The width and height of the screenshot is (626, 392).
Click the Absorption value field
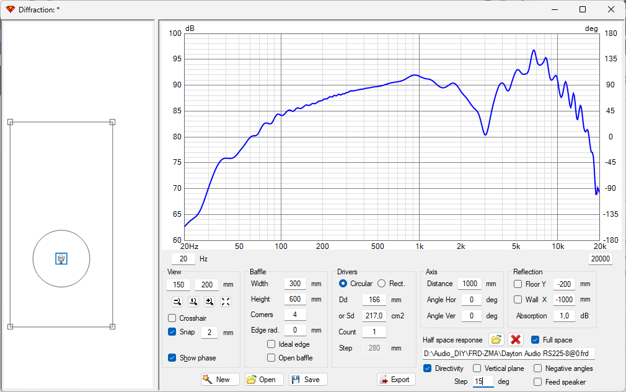coord(564,316)
